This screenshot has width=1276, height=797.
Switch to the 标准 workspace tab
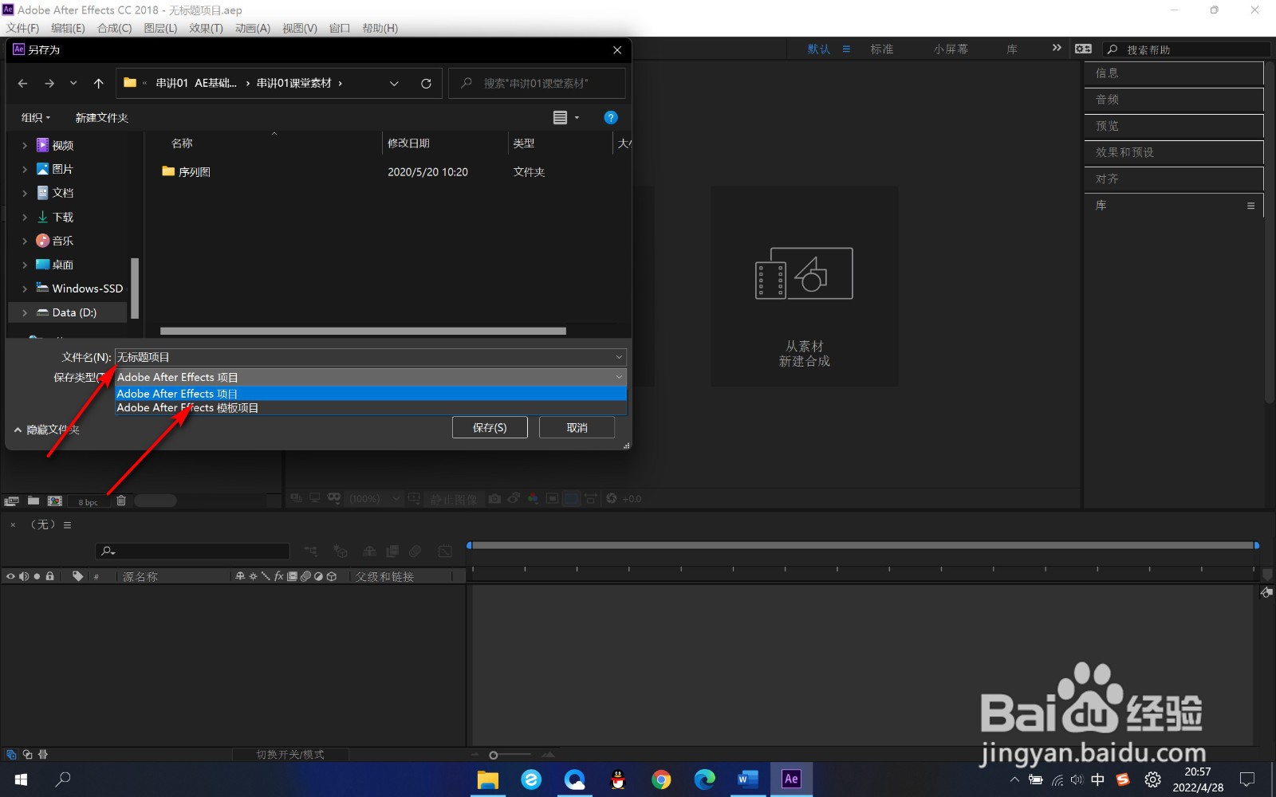tap(882, 49)
